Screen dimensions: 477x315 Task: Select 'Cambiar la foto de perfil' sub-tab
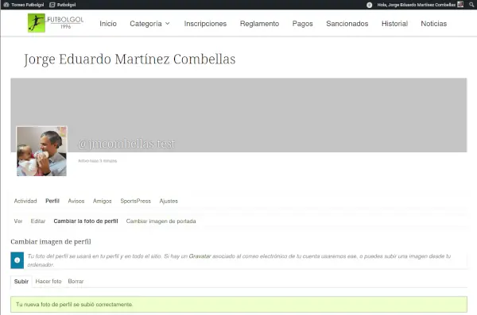coord(86,221)
